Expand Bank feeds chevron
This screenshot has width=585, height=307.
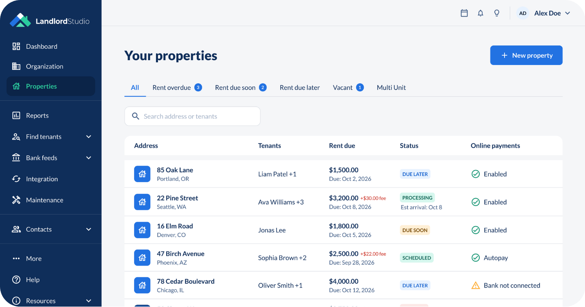tap(89, 158)
